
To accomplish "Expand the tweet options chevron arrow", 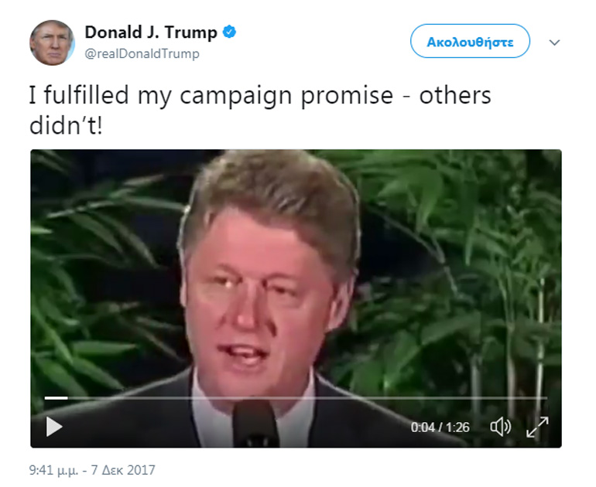I will (x=554, y=43).
